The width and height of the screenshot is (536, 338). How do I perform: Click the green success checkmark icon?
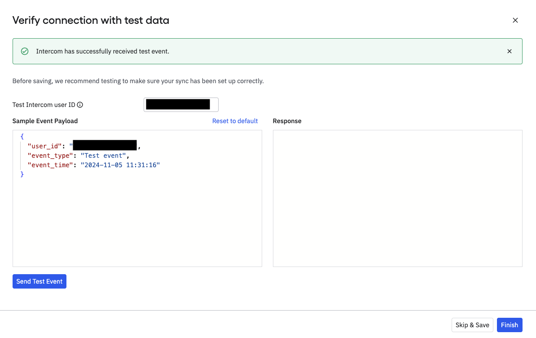pyautogui.click(x=25, y=51)
